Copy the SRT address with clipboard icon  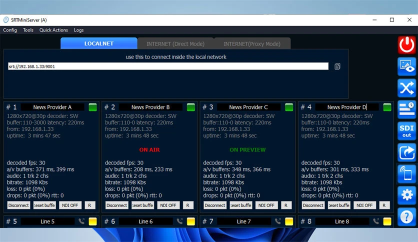click(x=337, y=66)
